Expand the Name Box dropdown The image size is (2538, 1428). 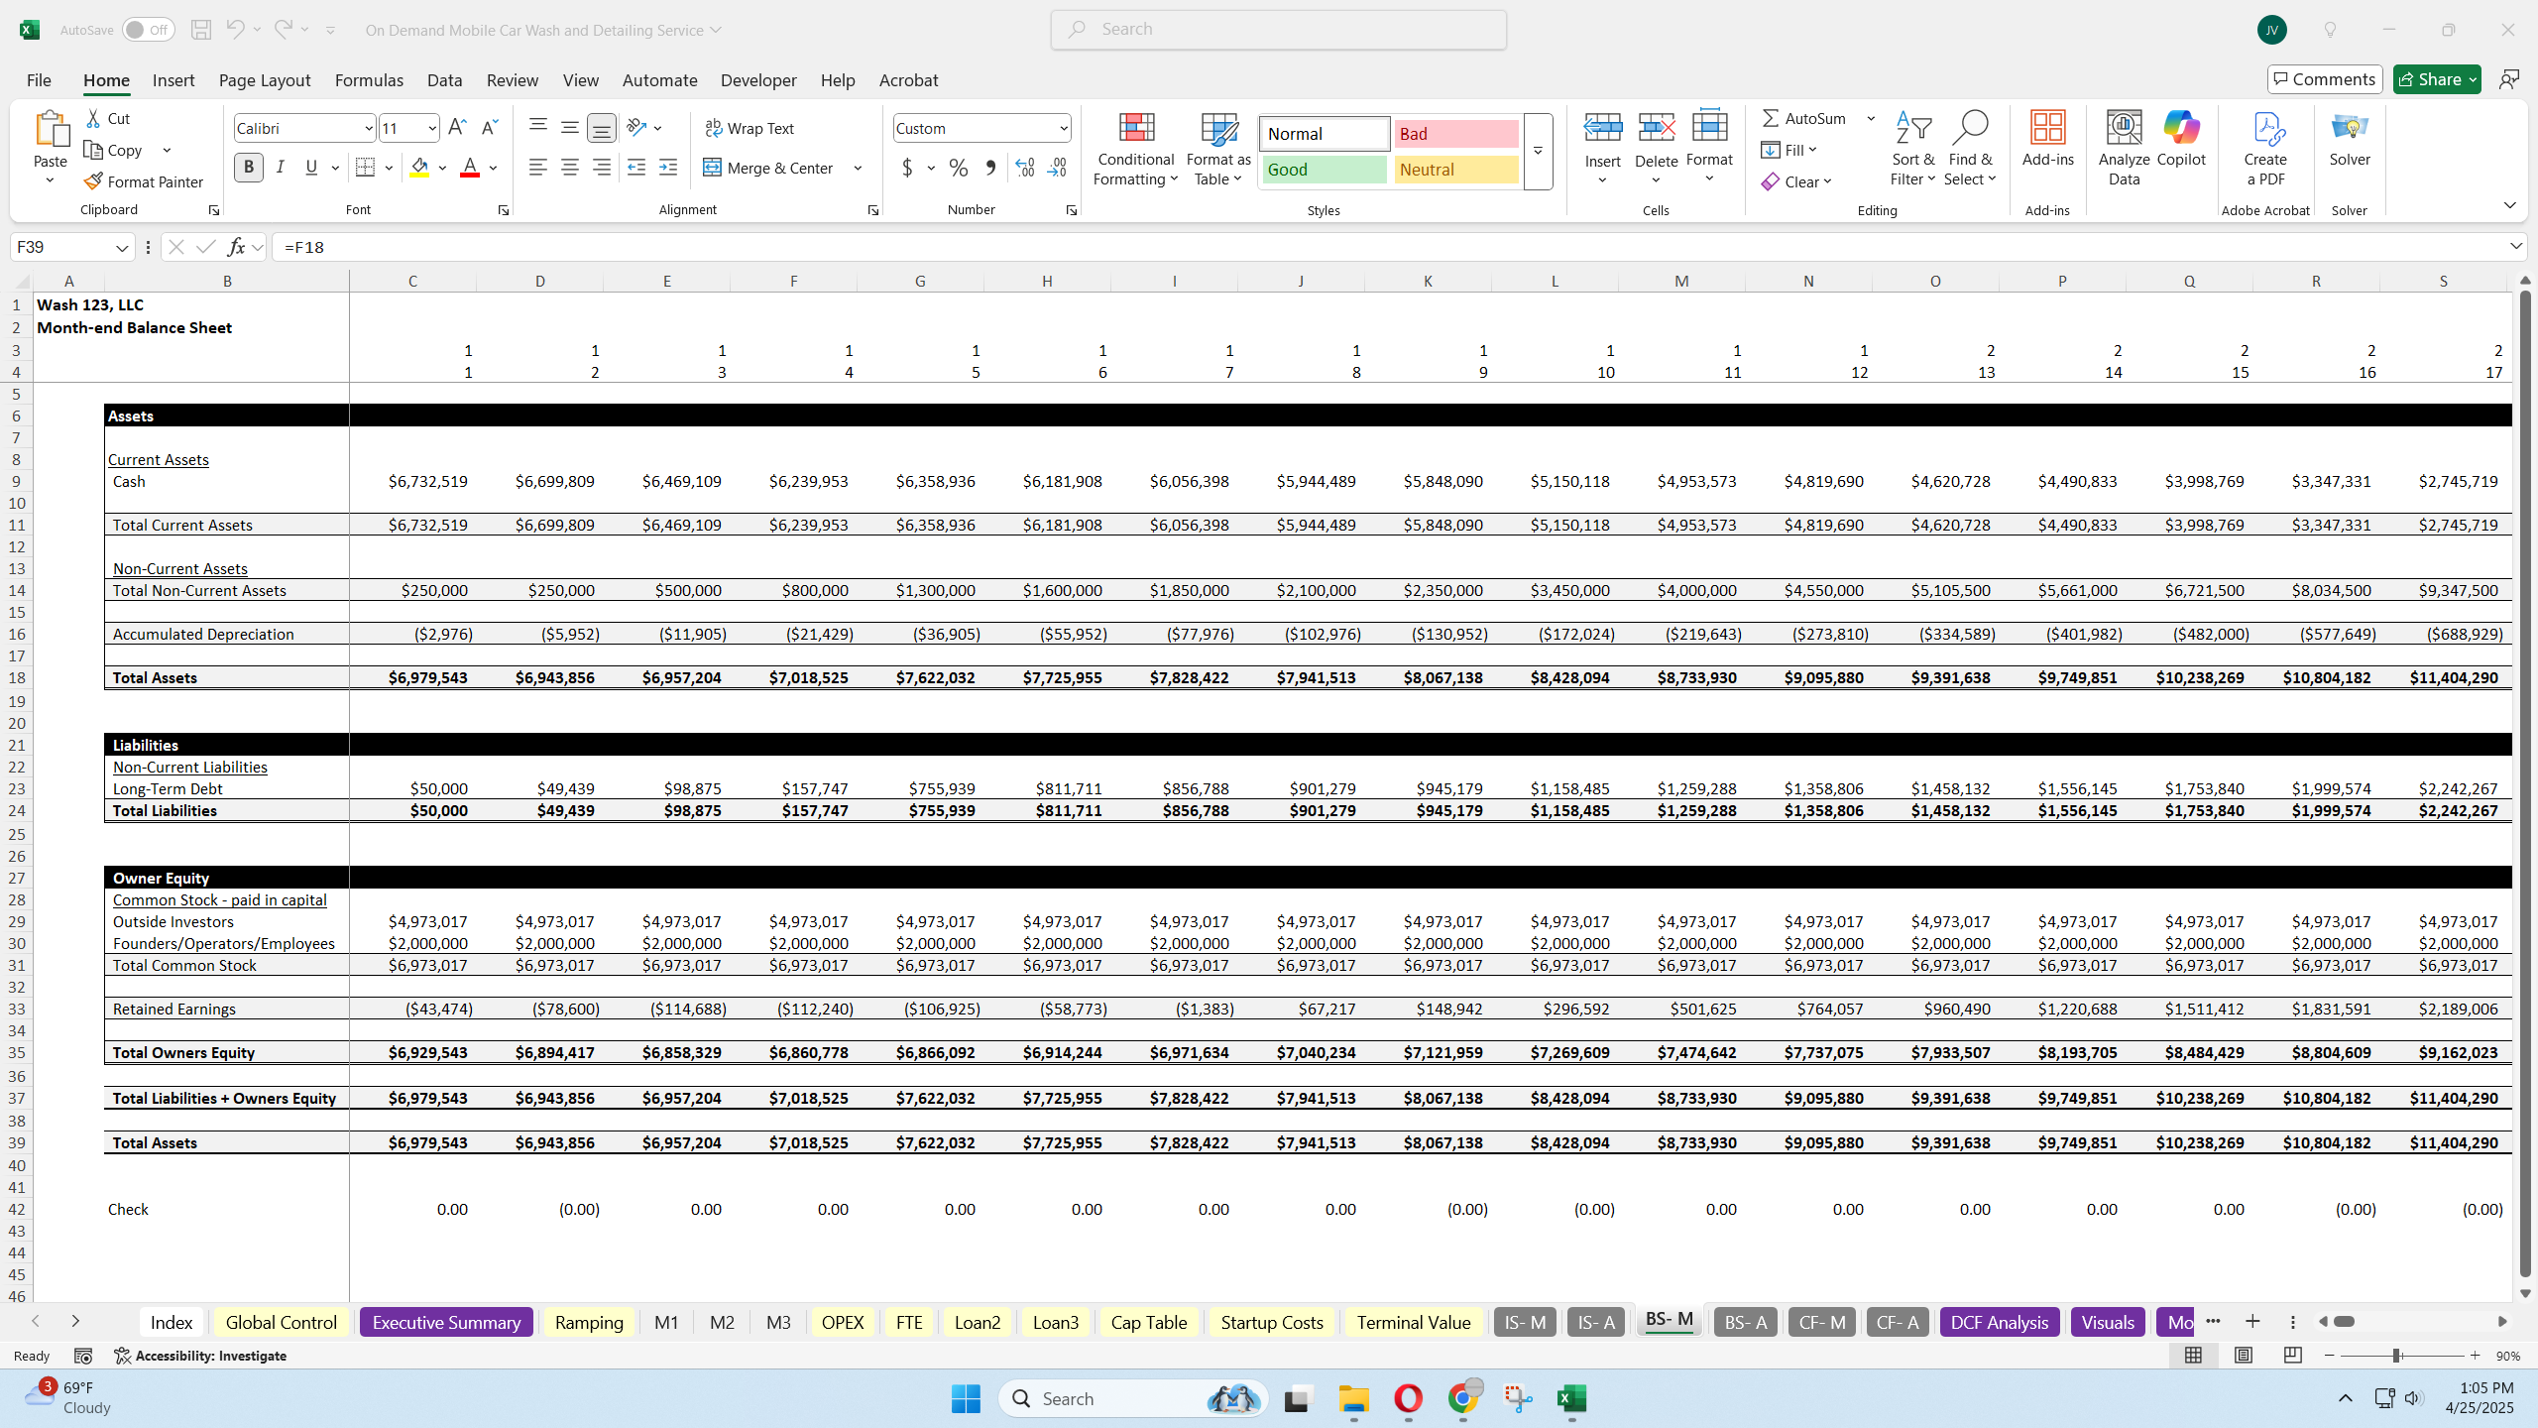tap(121, 247)
